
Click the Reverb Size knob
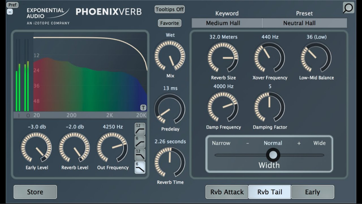223,58
